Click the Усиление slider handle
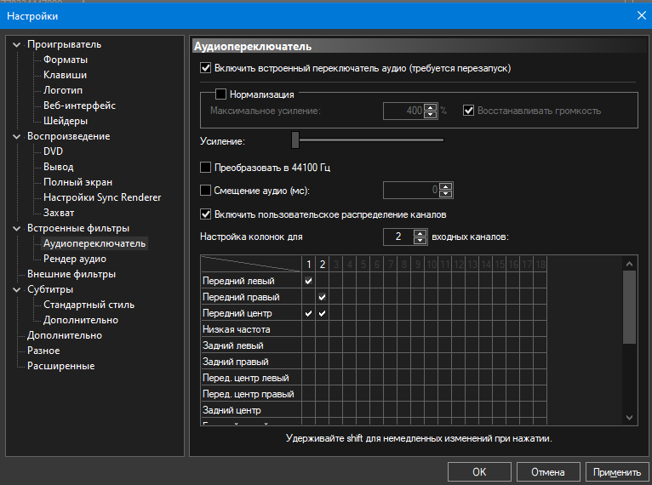 click(x=295, y=140)
